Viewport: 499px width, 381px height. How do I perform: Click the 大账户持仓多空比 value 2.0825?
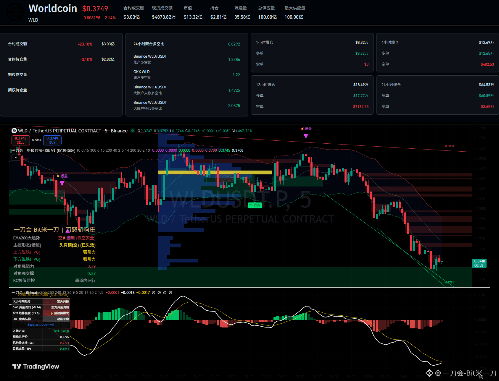click(x=234, y=106)
